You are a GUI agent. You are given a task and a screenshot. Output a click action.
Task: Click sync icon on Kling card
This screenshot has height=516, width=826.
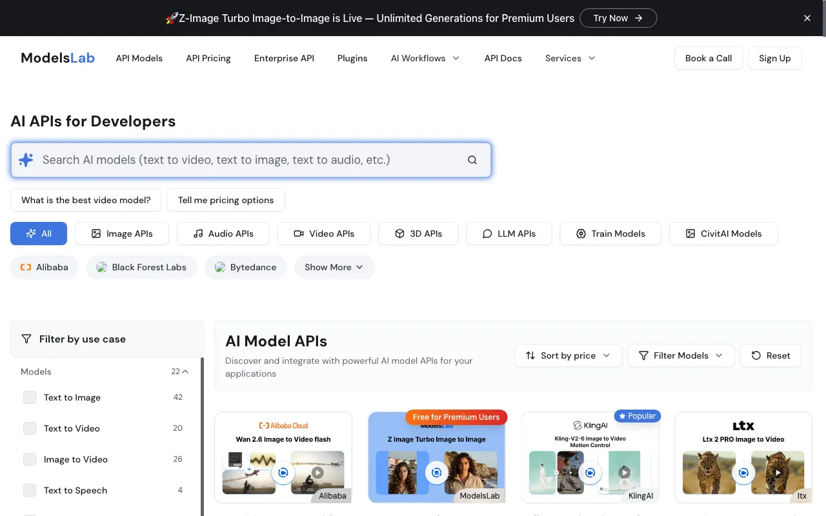coord(590,473)
